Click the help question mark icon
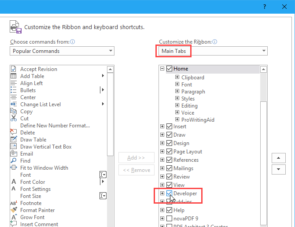 (x=264, y=7)
